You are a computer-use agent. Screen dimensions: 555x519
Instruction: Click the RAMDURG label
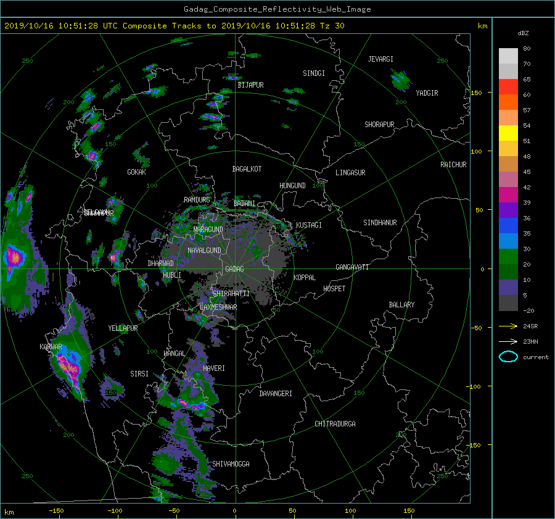point(197,200)
